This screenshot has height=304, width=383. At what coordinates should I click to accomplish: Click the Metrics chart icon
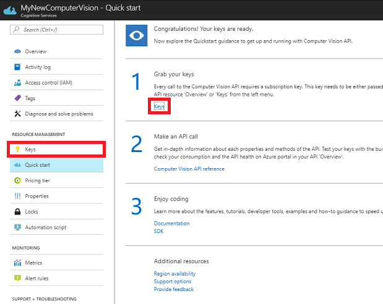click(17, 263)
